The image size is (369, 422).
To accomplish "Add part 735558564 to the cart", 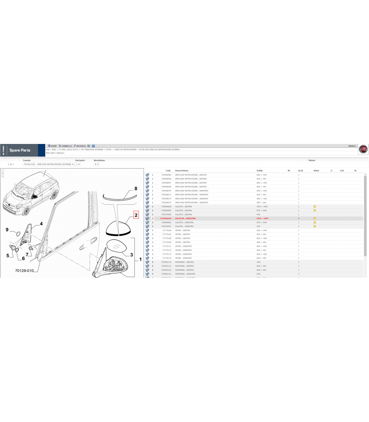I will tap(147, 175).
